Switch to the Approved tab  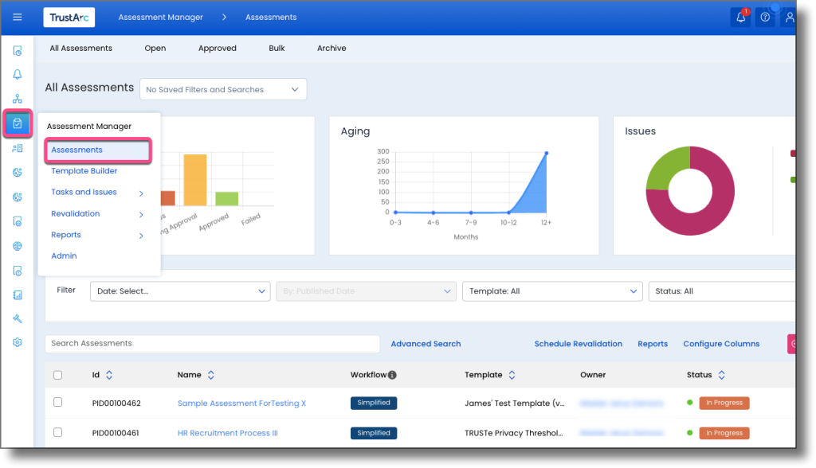[217, 49]
